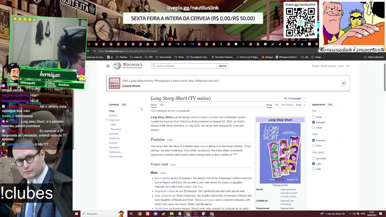Open Windows Start menu
This screenshot has height=217, width=386.
click(x=76, y=214)
